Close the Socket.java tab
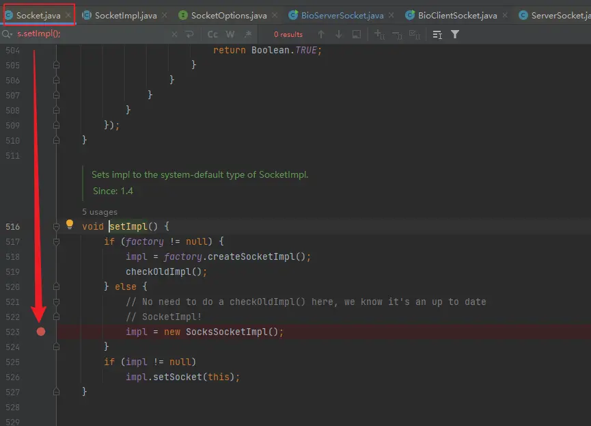 pyautogui.click(x=68, y=15)
